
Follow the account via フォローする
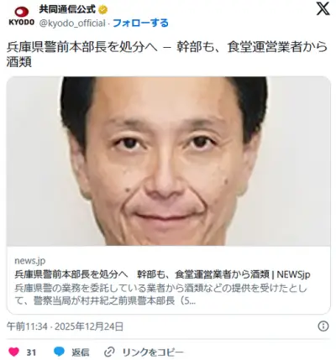[140, 23]
